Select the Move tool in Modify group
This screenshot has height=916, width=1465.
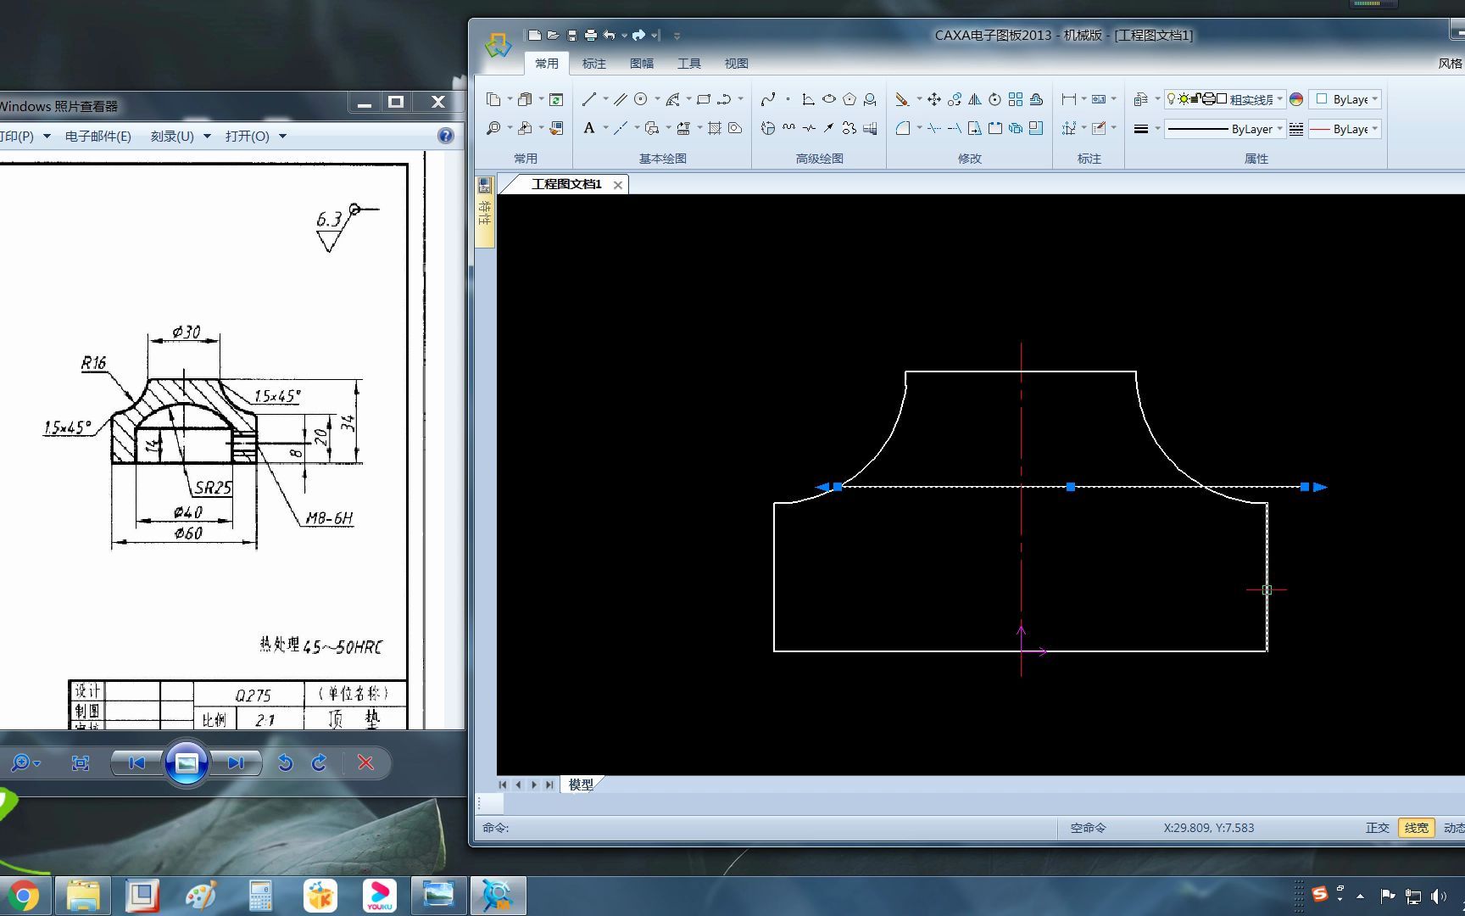point(934,99)
